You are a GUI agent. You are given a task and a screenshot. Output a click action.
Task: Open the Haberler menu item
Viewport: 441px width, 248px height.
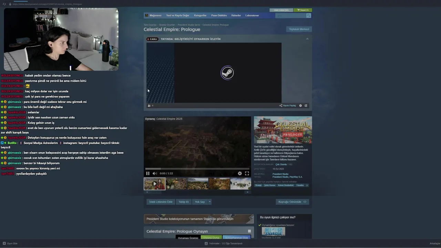pyautogui.click(x=236, y=15)
